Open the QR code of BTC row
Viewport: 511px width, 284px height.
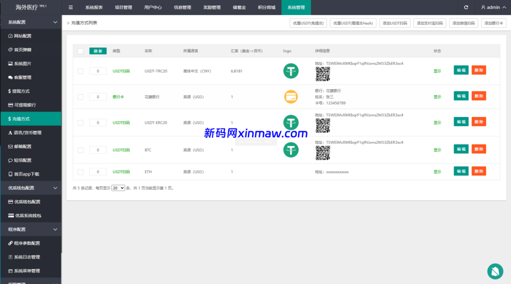pyautogui.click(x=323, y=153)
